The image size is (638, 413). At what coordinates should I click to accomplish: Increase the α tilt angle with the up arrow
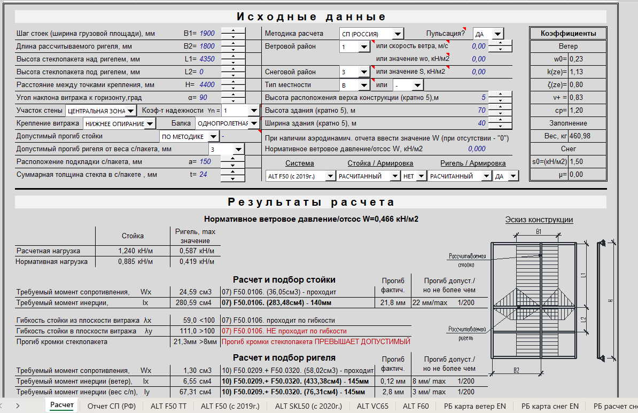click(x=233, y=95)
